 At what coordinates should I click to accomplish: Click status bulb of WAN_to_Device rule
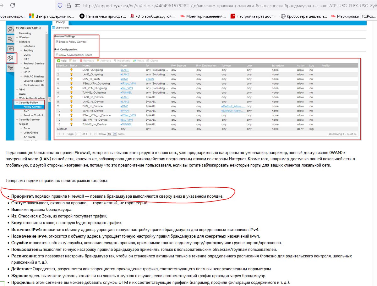coord(71,111)
